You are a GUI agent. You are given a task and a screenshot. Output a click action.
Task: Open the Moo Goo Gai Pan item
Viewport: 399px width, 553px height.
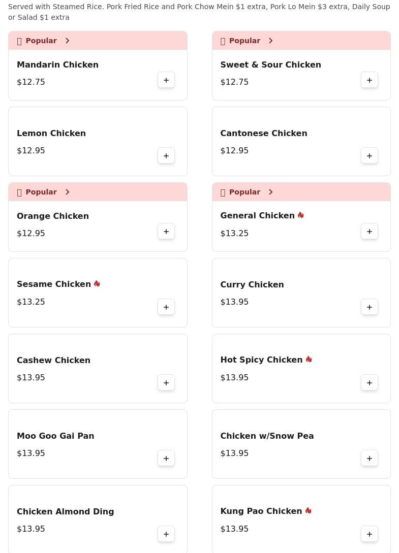click(98, 444)
